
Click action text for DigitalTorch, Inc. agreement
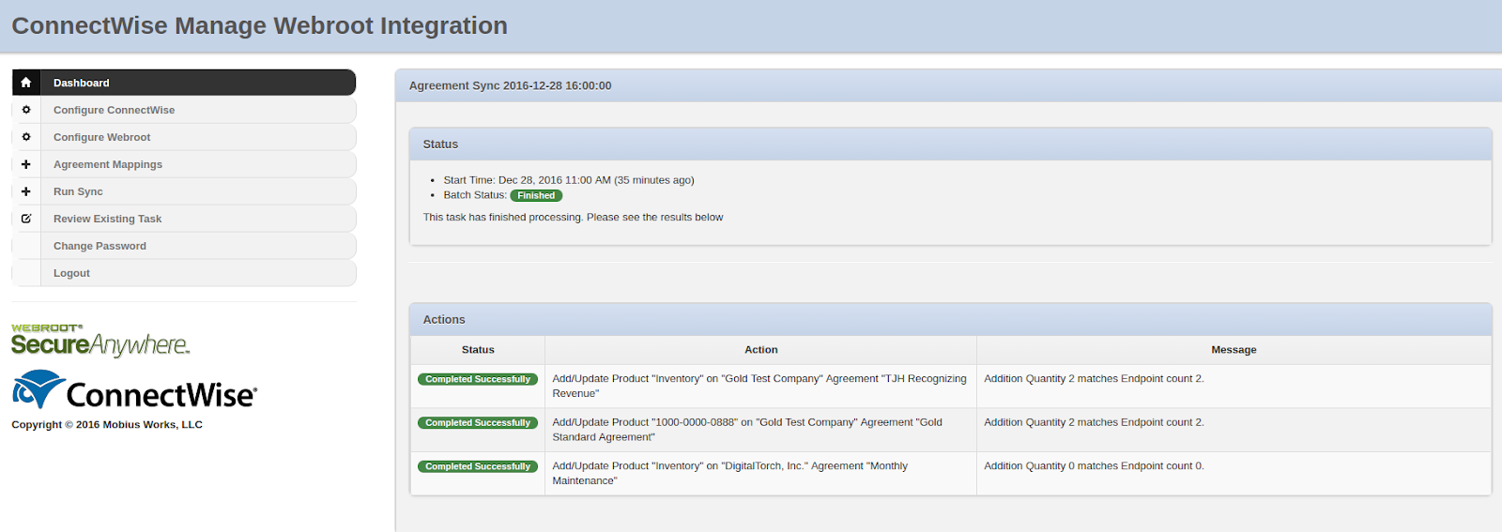(730, 473)
